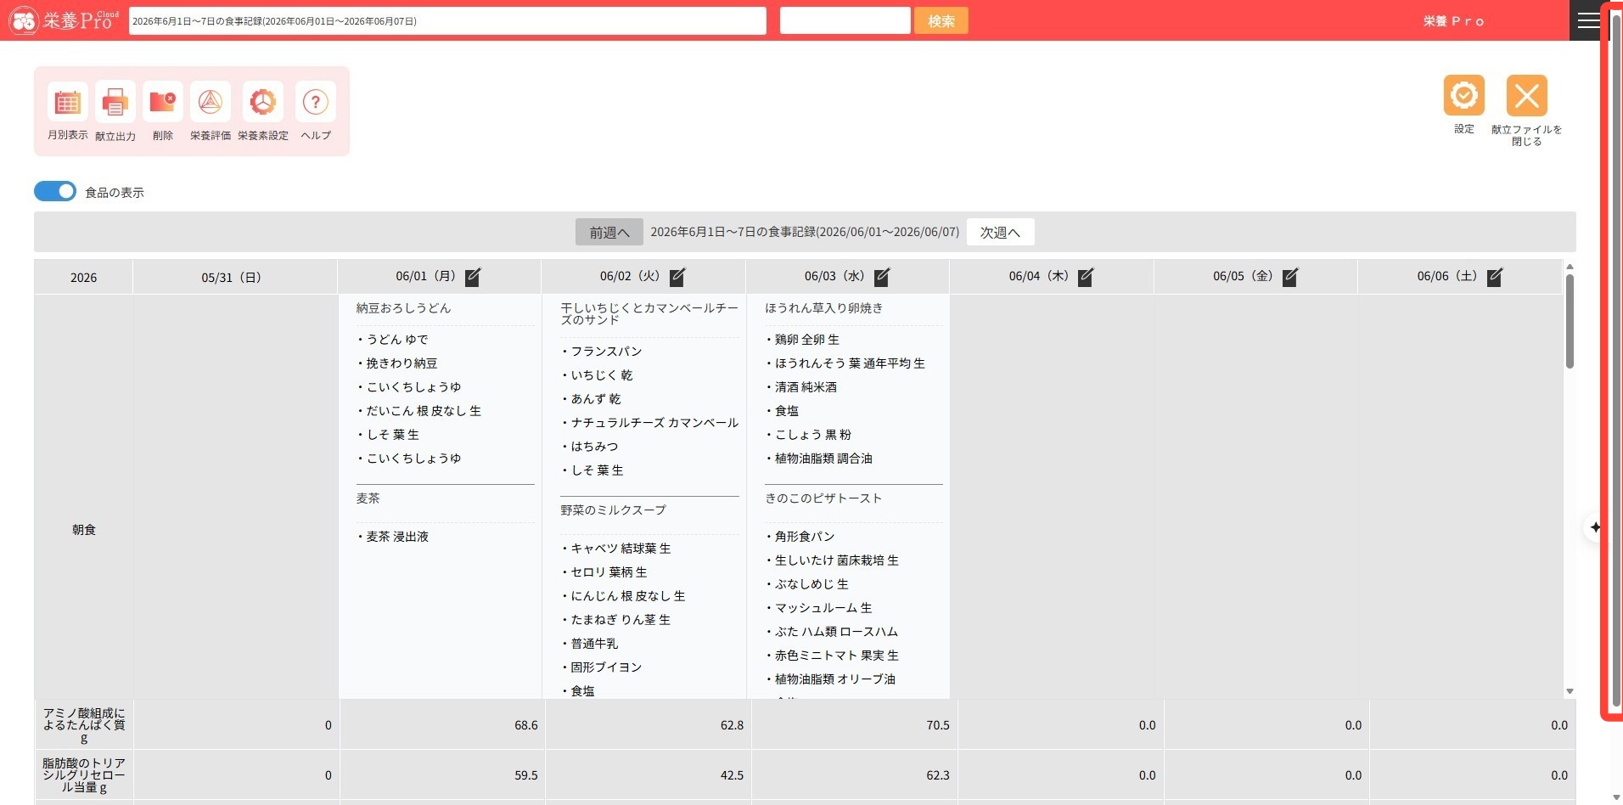Screen dimensions: 1623x805
Task: Go to previous week (前週へ)
Action: pos(609,233)
